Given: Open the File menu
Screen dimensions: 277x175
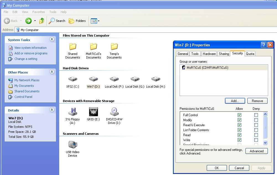Looking at the screenshot, I should 6,12.
